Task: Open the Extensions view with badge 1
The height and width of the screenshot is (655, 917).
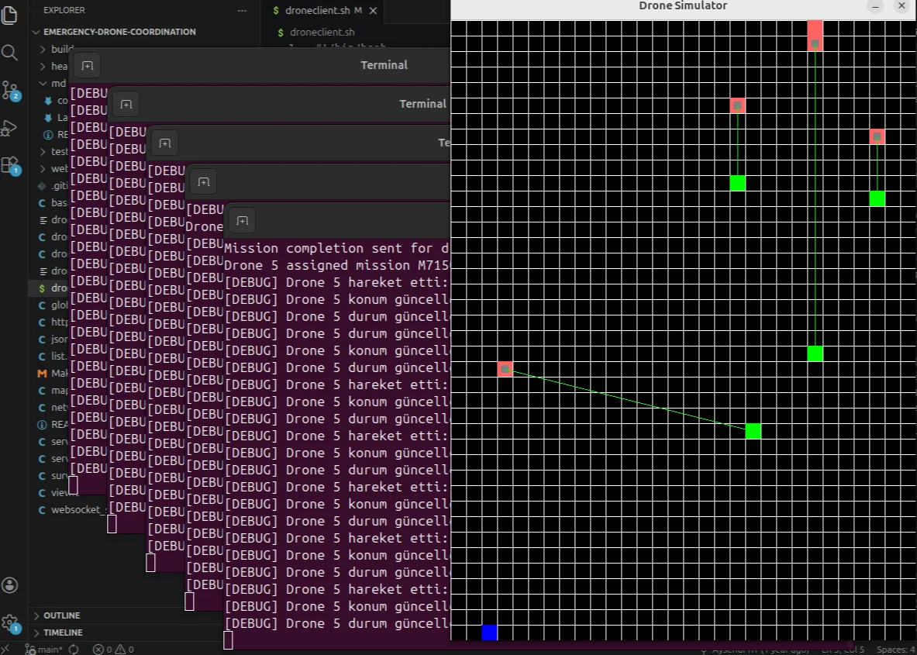Action: [11, 166]
